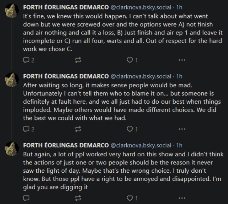
Task: Repost the third post ending 'digging it'
Action: tap(77, 198)
